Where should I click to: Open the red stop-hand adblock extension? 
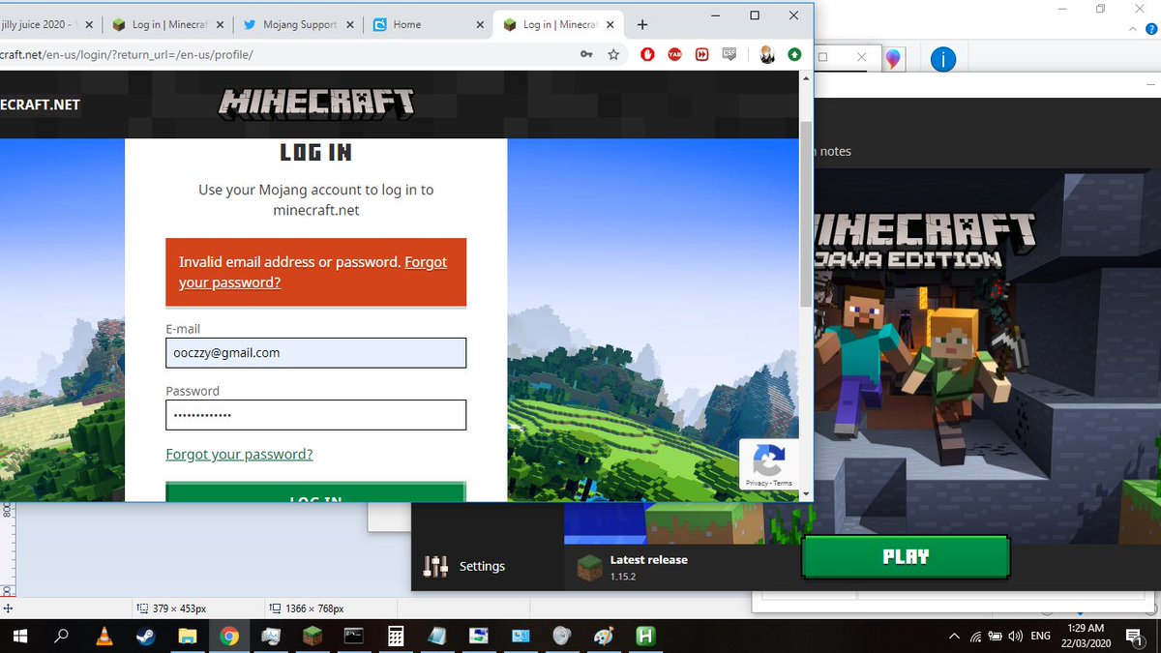(x=647, y=55)
